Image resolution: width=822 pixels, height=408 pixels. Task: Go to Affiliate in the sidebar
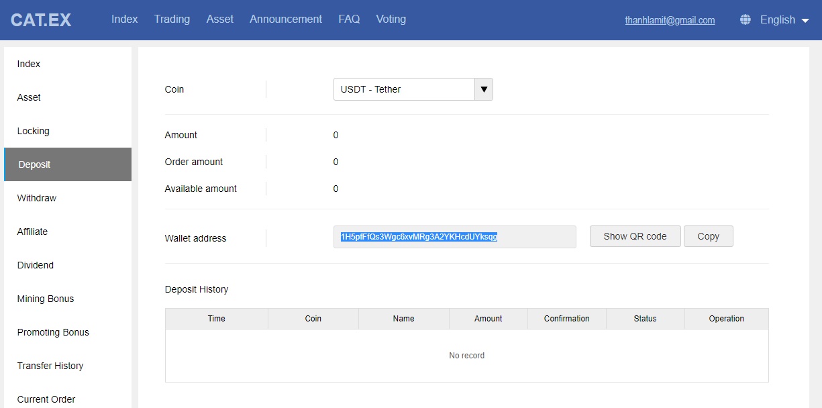(x=32, y=232)
